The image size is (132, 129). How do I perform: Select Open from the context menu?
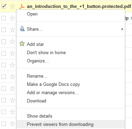(32, 14)
